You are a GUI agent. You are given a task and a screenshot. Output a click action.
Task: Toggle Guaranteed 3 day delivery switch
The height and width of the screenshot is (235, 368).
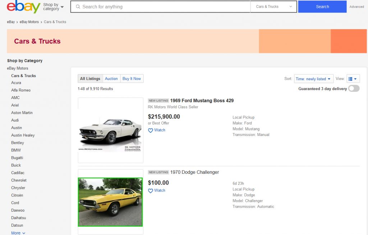click(x=354, y=89)
